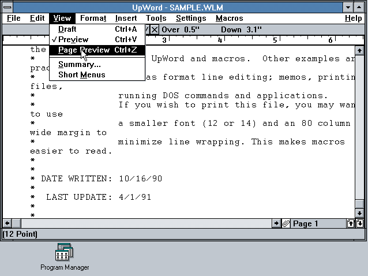368x276 pixels.
Task: Click the Program Manager label
Action: pyautogui.click(x=65, y=267)
